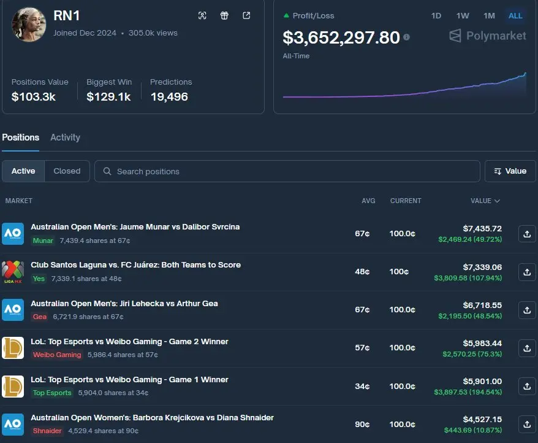Share the Santos Laguna vs FC Juárez position
The height and width of the screenshot is (443, 538).
(x=527, y=272)
